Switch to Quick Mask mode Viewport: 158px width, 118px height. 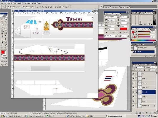coord(6,58)
